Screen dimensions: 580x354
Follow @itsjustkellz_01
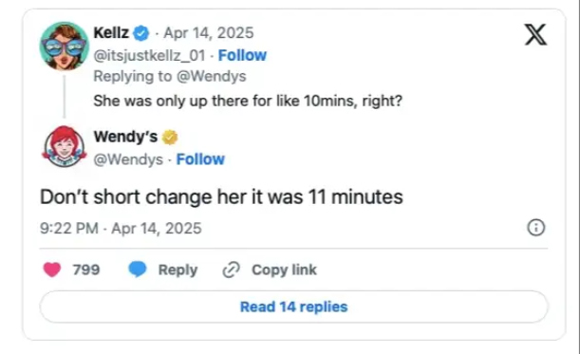coord(242,55)
